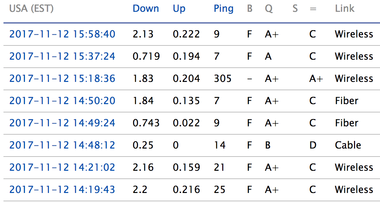Screen dimensions: 380x202
Task: Select the 2017-11-12 14:49:24 result link
Action: pyautogui.click(x=62, y=123)
